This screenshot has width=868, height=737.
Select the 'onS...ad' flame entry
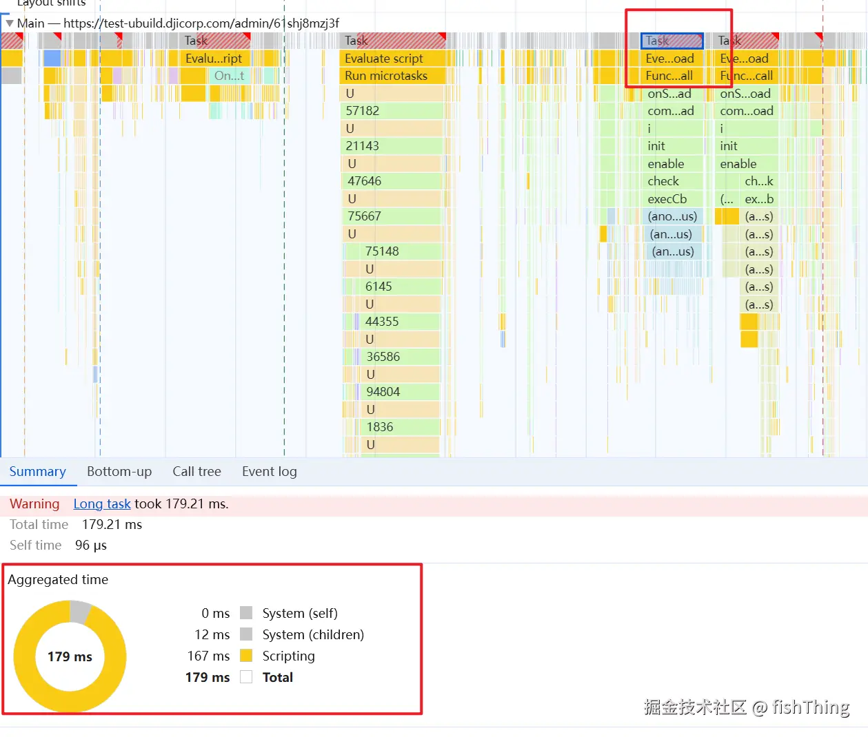tap(672, 94)
